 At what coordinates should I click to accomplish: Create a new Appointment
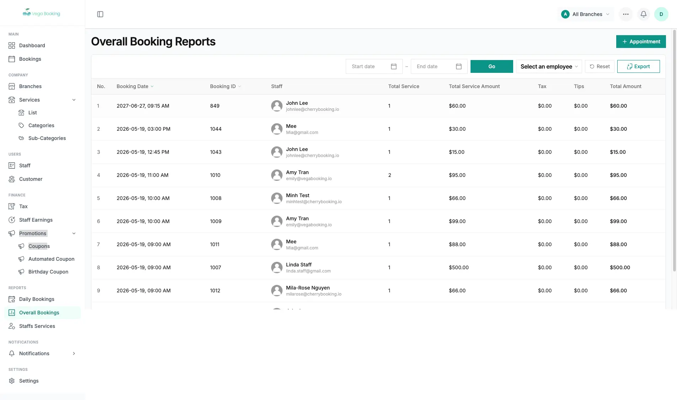pyautogui.click(x=641, y=42)
